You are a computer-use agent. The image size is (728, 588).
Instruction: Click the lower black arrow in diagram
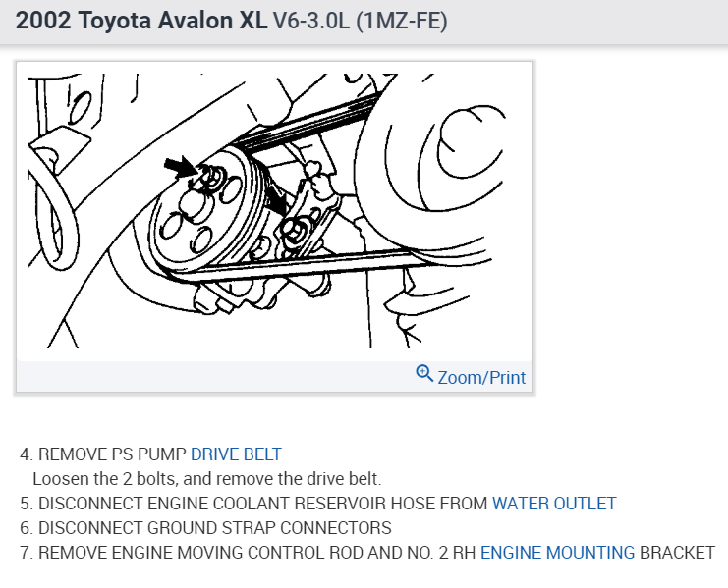pos(276,198)
